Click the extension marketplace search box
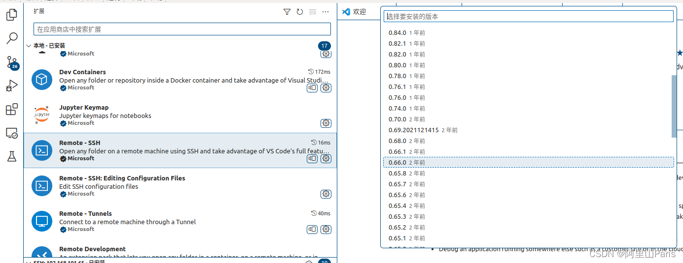 (x=182, y=29)
